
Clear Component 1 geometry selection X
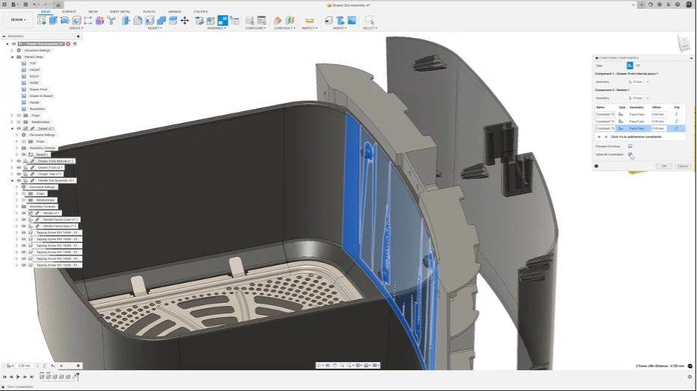648,82
